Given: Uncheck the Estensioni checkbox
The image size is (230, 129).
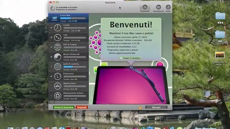Looking at the screenshot, I should 51,76.
